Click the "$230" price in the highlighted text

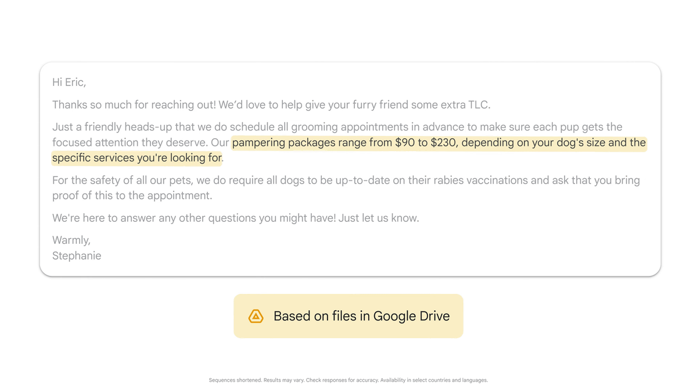pyautogui.click(x=443, y=143)
